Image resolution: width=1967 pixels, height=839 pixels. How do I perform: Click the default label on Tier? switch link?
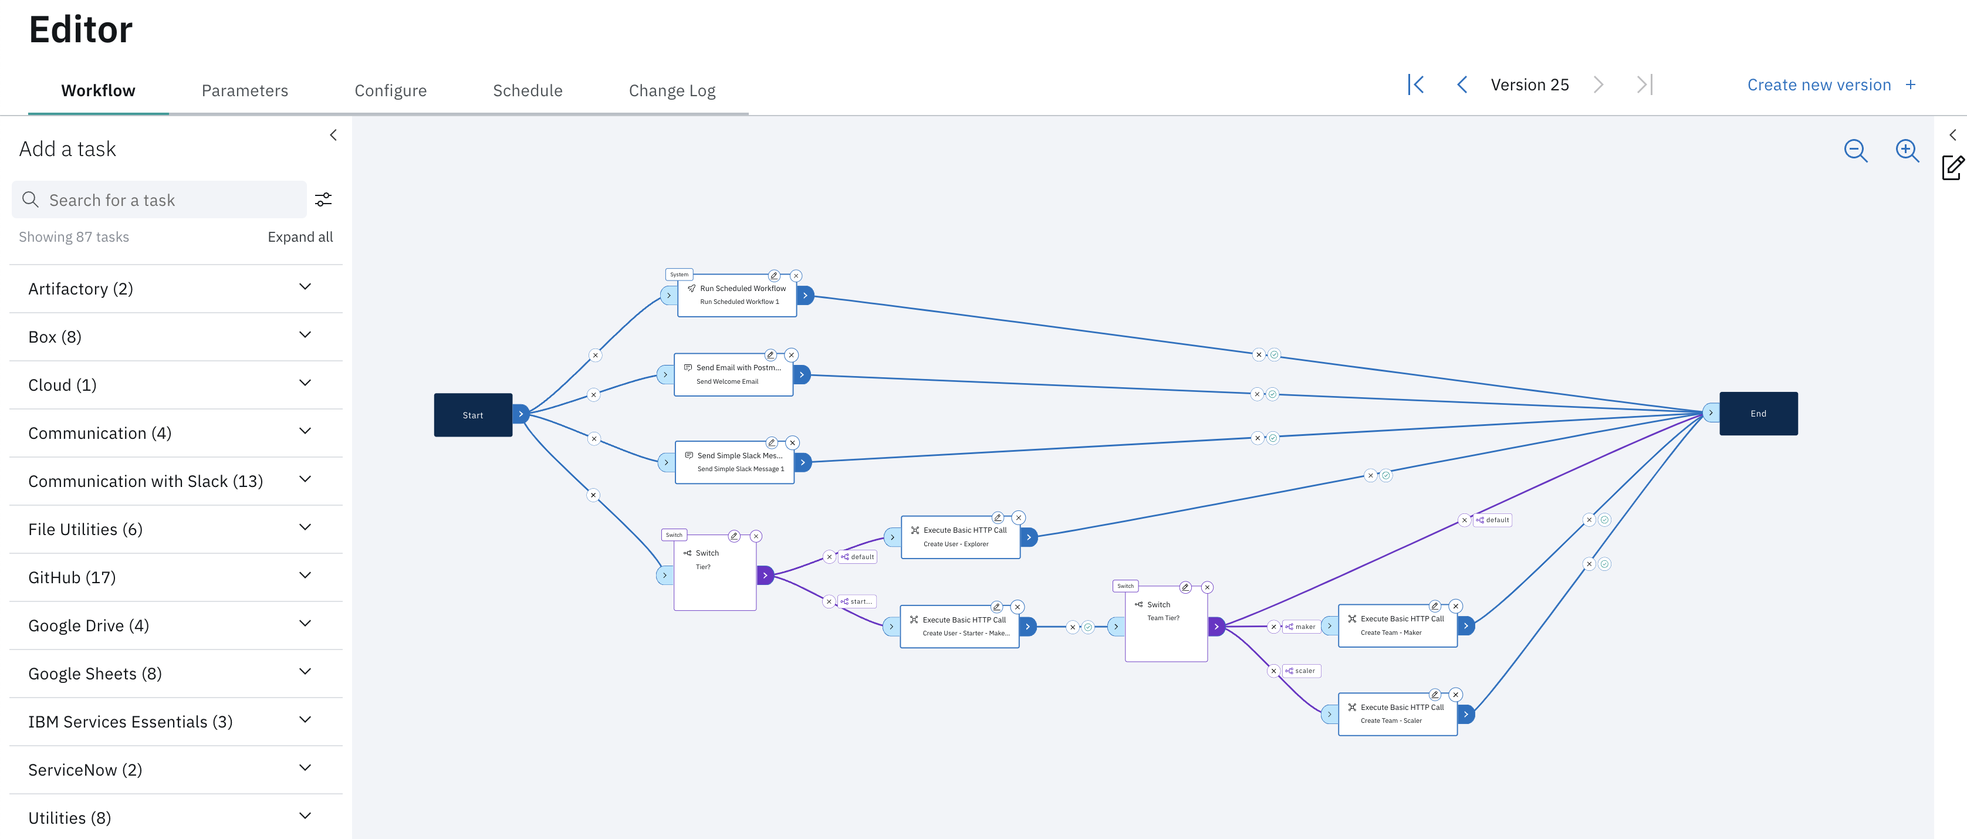pyautogui.click(x=859, y=557)
